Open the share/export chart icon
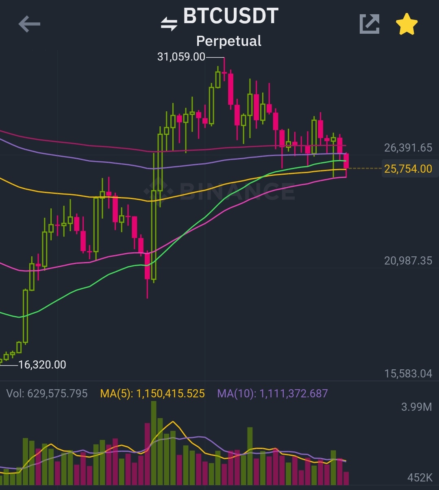Screen dimensions: 439x490 [369, 24]
